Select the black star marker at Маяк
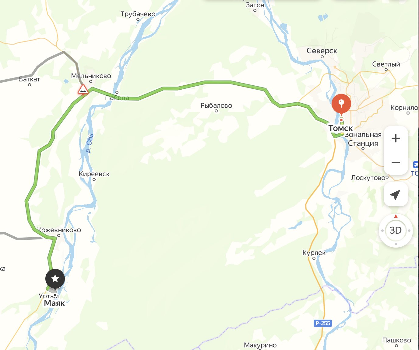Viewport: 419px width, 350px height. point(55,279)
